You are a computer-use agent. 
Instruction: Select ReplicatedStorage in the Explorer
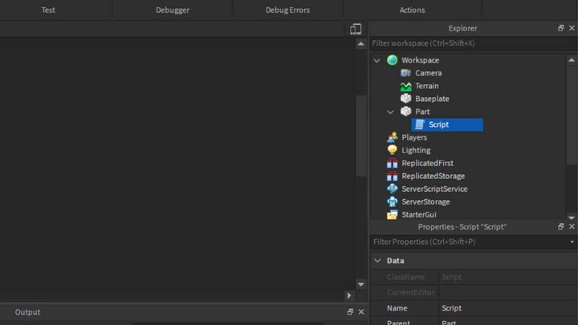[433, 176]
